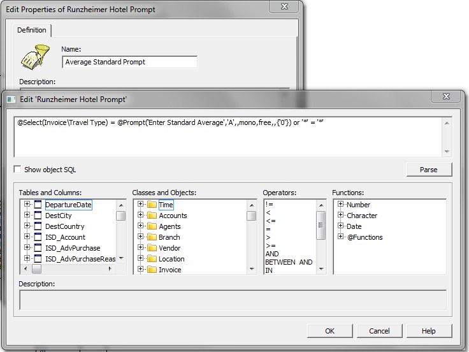Click the bottom Description text box
The height and width of the screenshot is (352, 469).
(233, 300)
